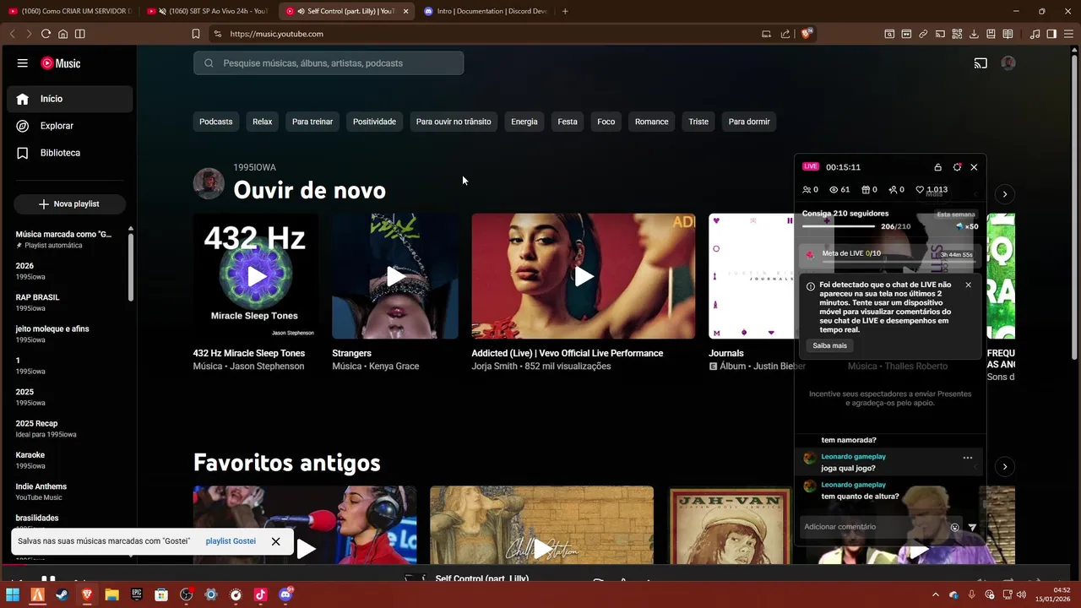The height and width of the screenshot is (608, 1081).
Task: Open LIVE overlay settings gear icon
Action: [957, 167]
